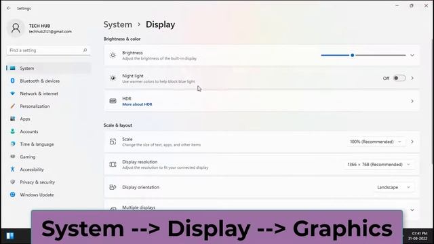Image resolution: width=434 pixels, height=244 pixels.
Task: Open HDR settings chevron
Action: point(412,101)
